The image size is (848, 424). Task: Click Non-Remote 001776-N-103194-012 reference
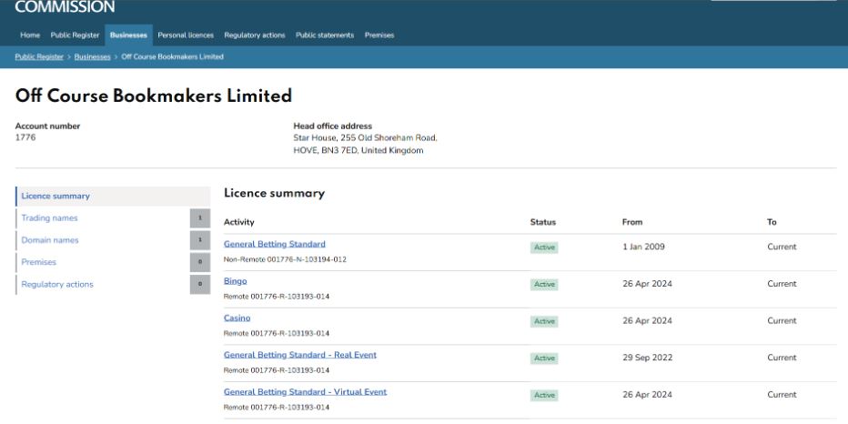coord(285,259)
